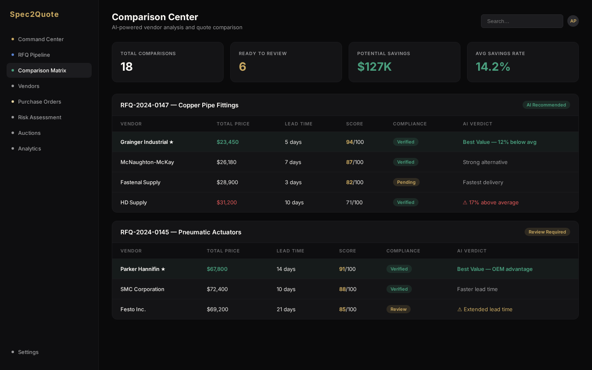Click the Risk Assessment nav icon
Image resolution: width=592 pixels, height=370 pixels.
pos(13,117)
